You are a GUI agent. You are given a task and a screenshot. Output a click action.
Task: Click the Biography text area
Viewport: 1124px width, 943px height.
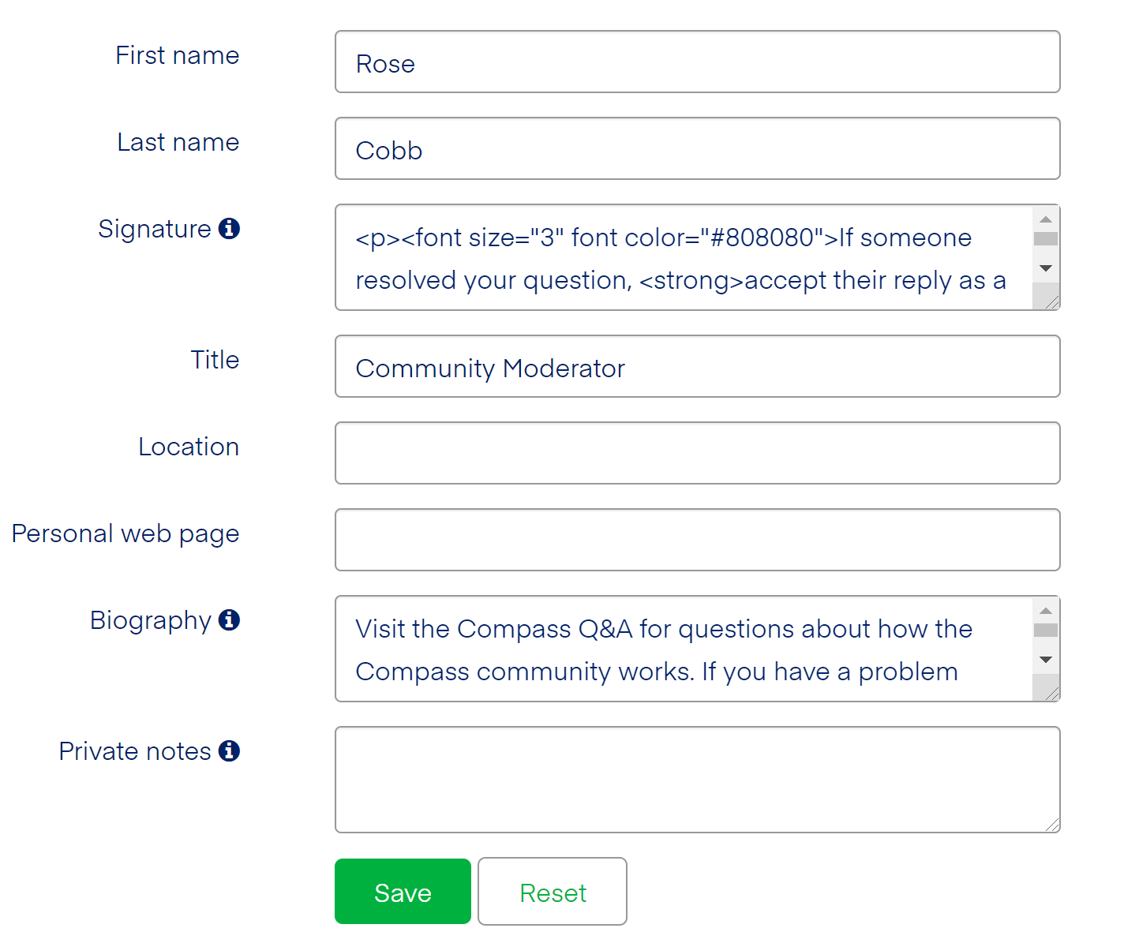679,649
